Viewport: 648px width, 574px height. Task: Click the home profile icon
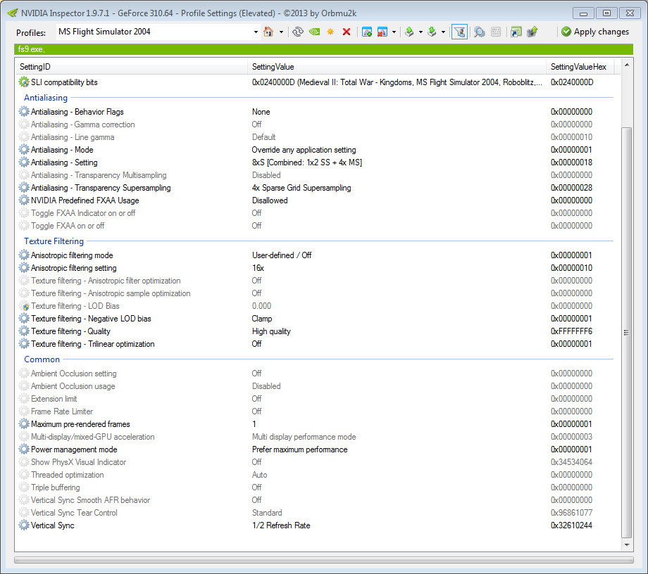pos(268,32)
